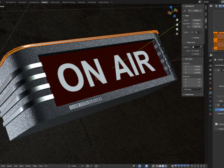Click the pin scene icon in top bar
Screen dimensions: 224x168
219,2
